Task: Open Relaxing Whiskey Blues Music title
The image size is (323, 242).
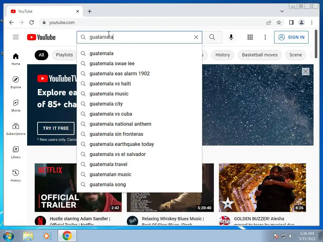Action: tap(173, 221)
